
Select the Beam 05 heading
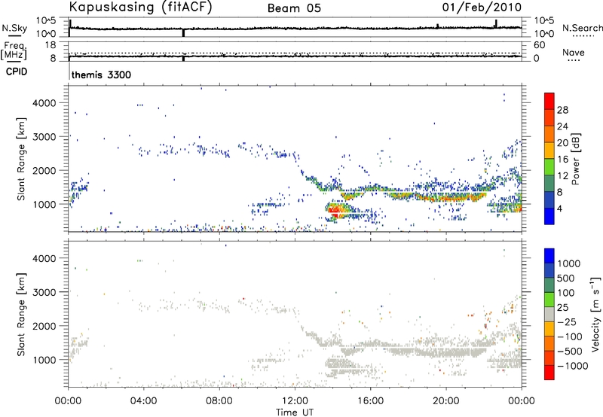pyautogui.click(x=294, y=8)
